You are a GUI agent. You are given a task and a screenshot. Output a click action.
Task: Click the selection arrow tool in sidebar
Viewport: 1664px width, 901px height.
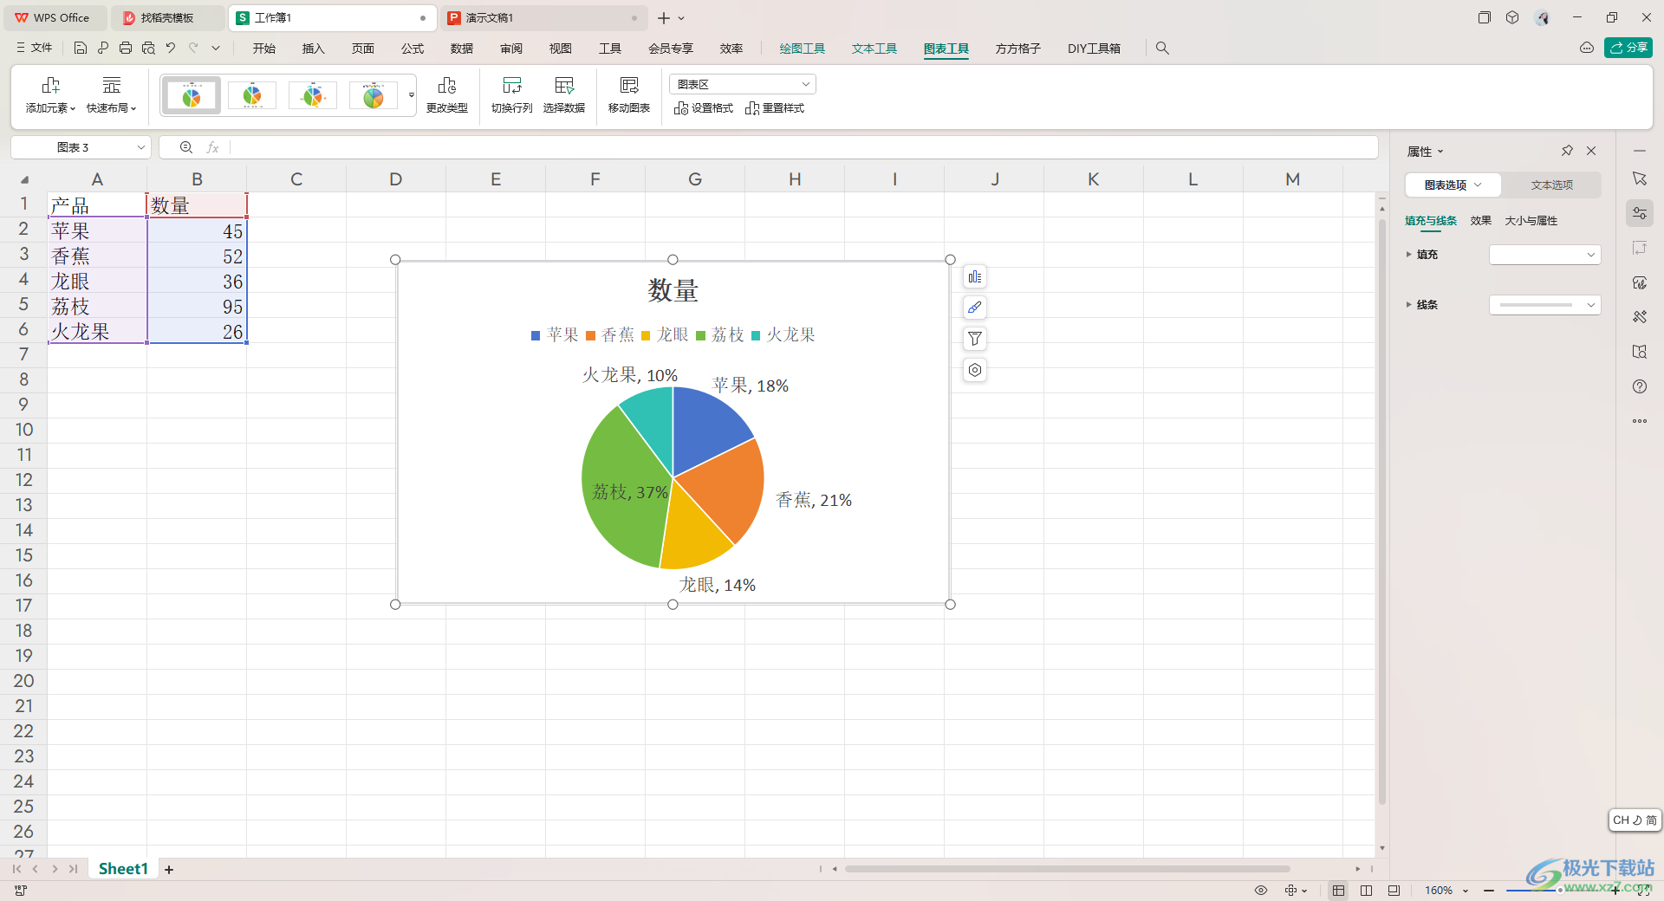click(1640, 178)
